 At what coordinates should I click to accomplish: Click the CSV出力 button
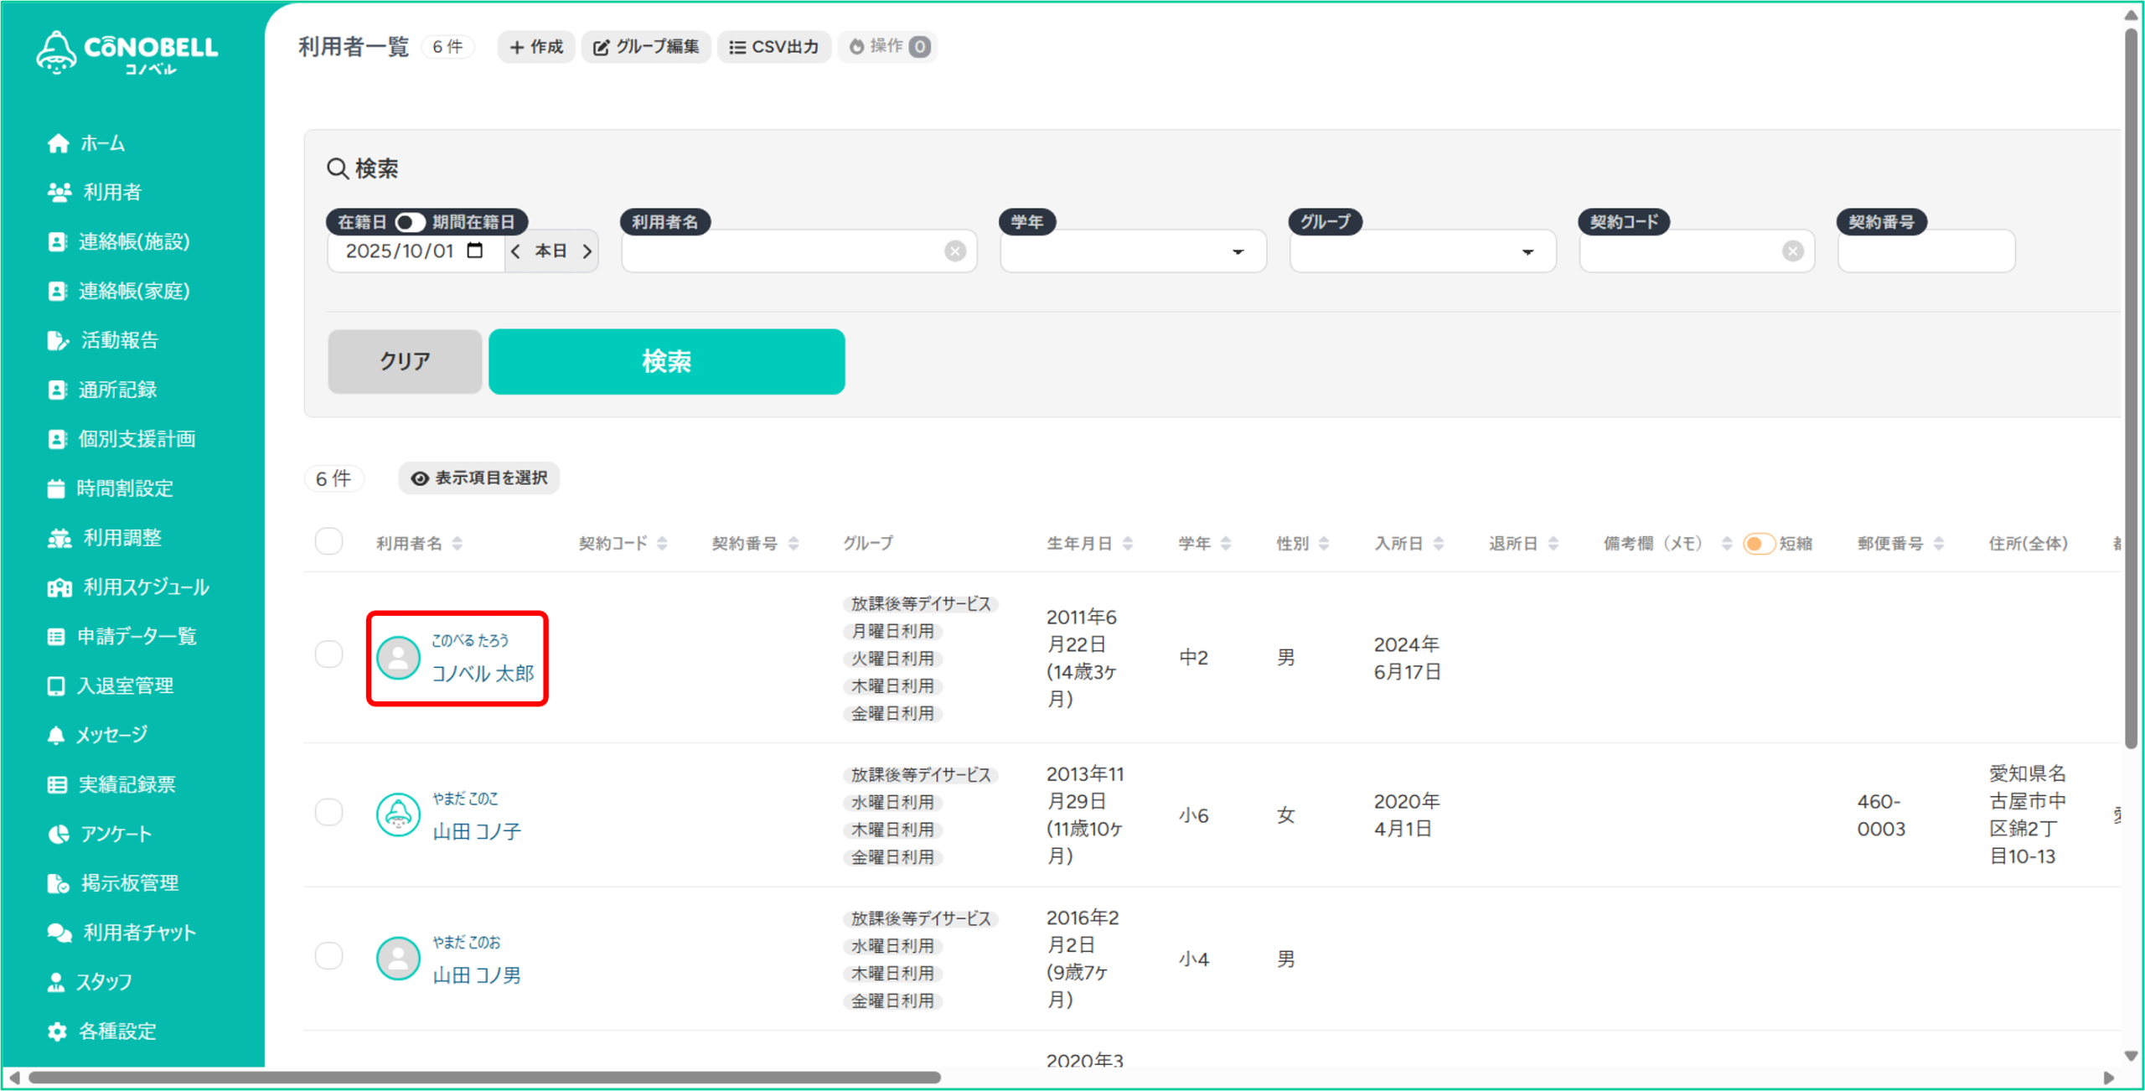point(773,47)
